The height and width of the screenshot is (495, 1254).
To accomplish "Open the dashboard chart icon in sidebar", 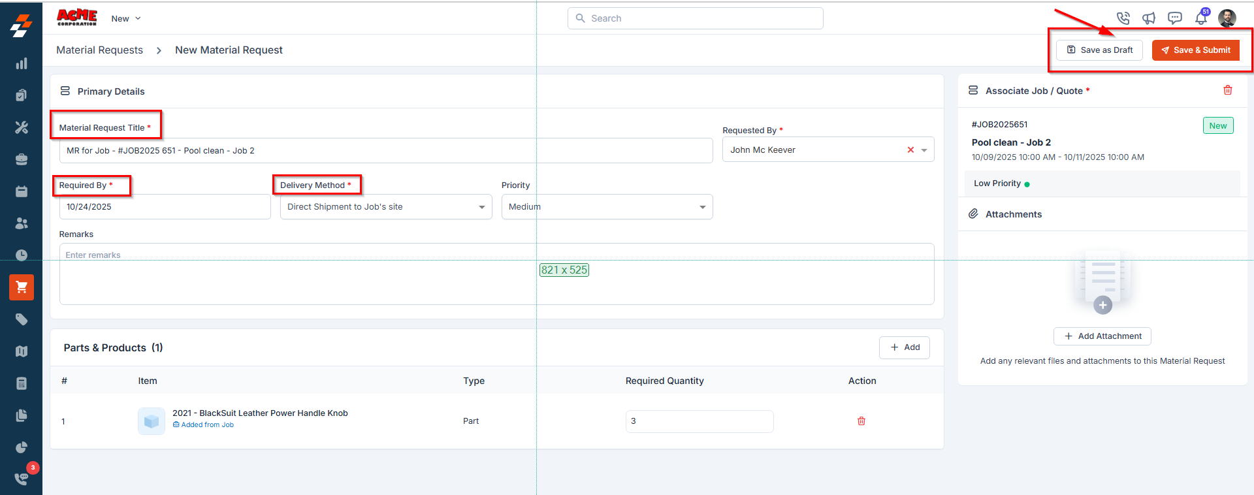I will point(22,63).
